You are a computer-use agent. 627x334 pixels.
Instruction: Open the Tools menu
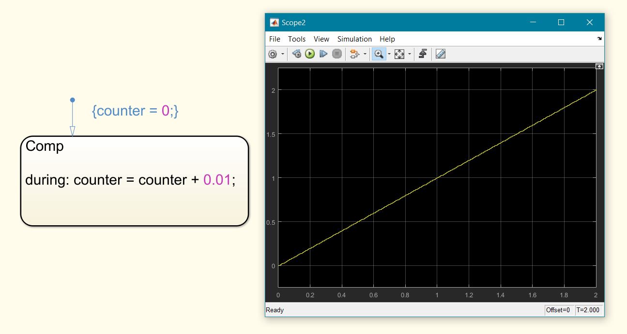(x=297, y=39)
